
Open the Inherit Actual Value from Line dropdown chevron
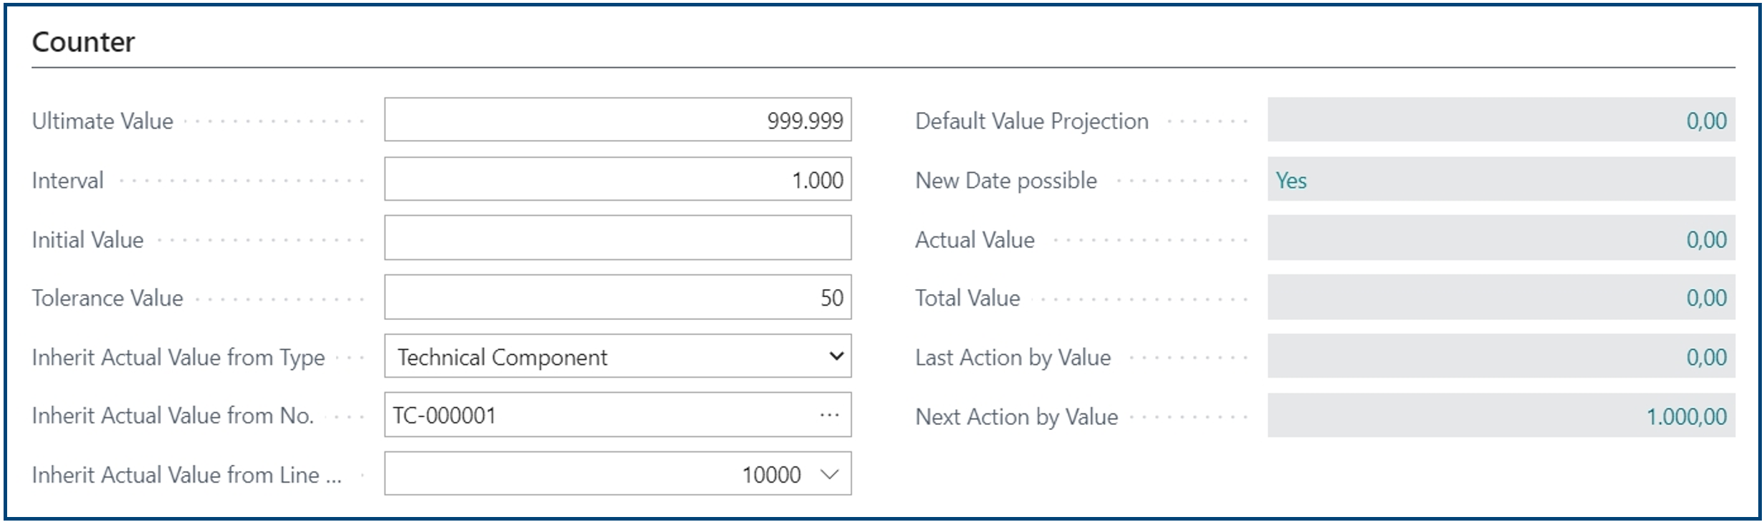click(x=829, y=474)
